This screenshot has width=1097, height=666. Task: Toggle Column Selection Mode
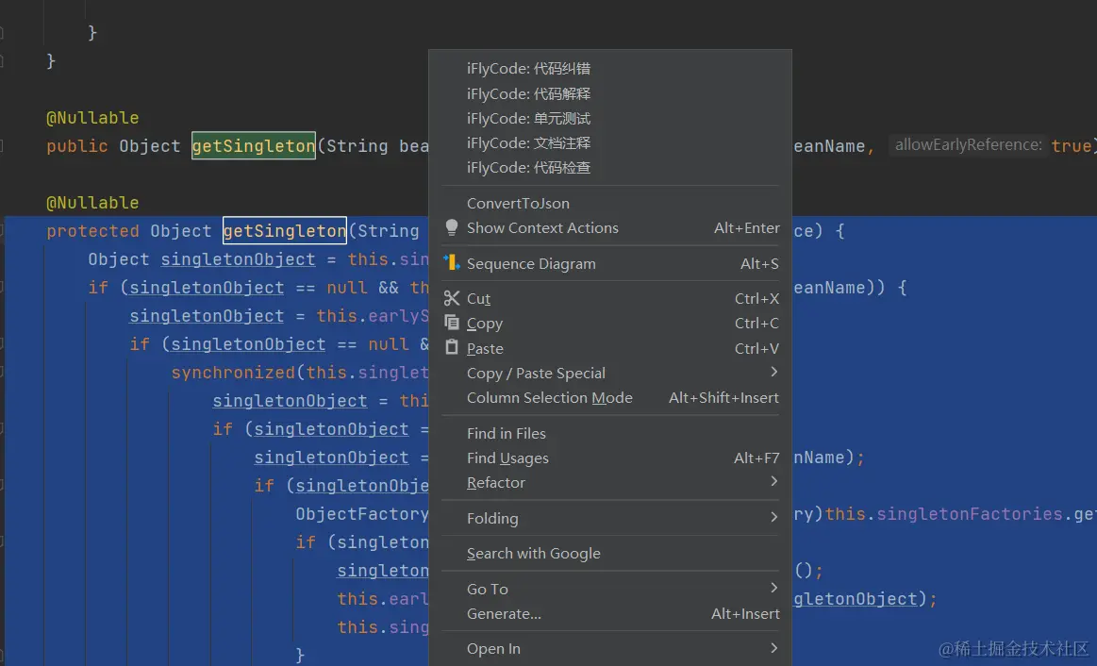549,397
